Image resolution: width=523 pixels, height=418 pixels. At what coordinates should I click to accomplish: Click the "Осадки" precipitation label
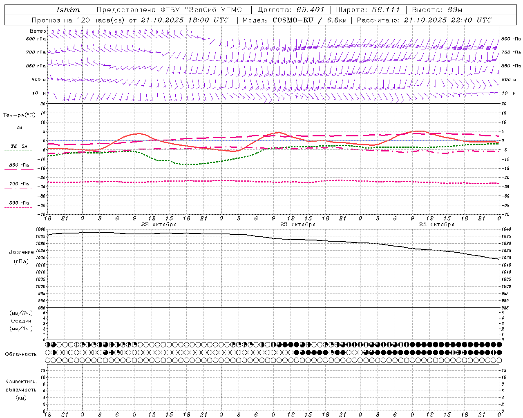21,321
